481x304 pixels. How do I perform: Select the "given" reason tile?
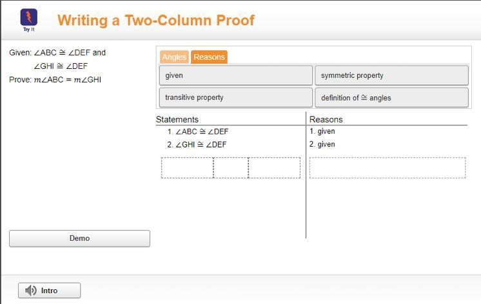pyautogui.click(x=236, y=75)
